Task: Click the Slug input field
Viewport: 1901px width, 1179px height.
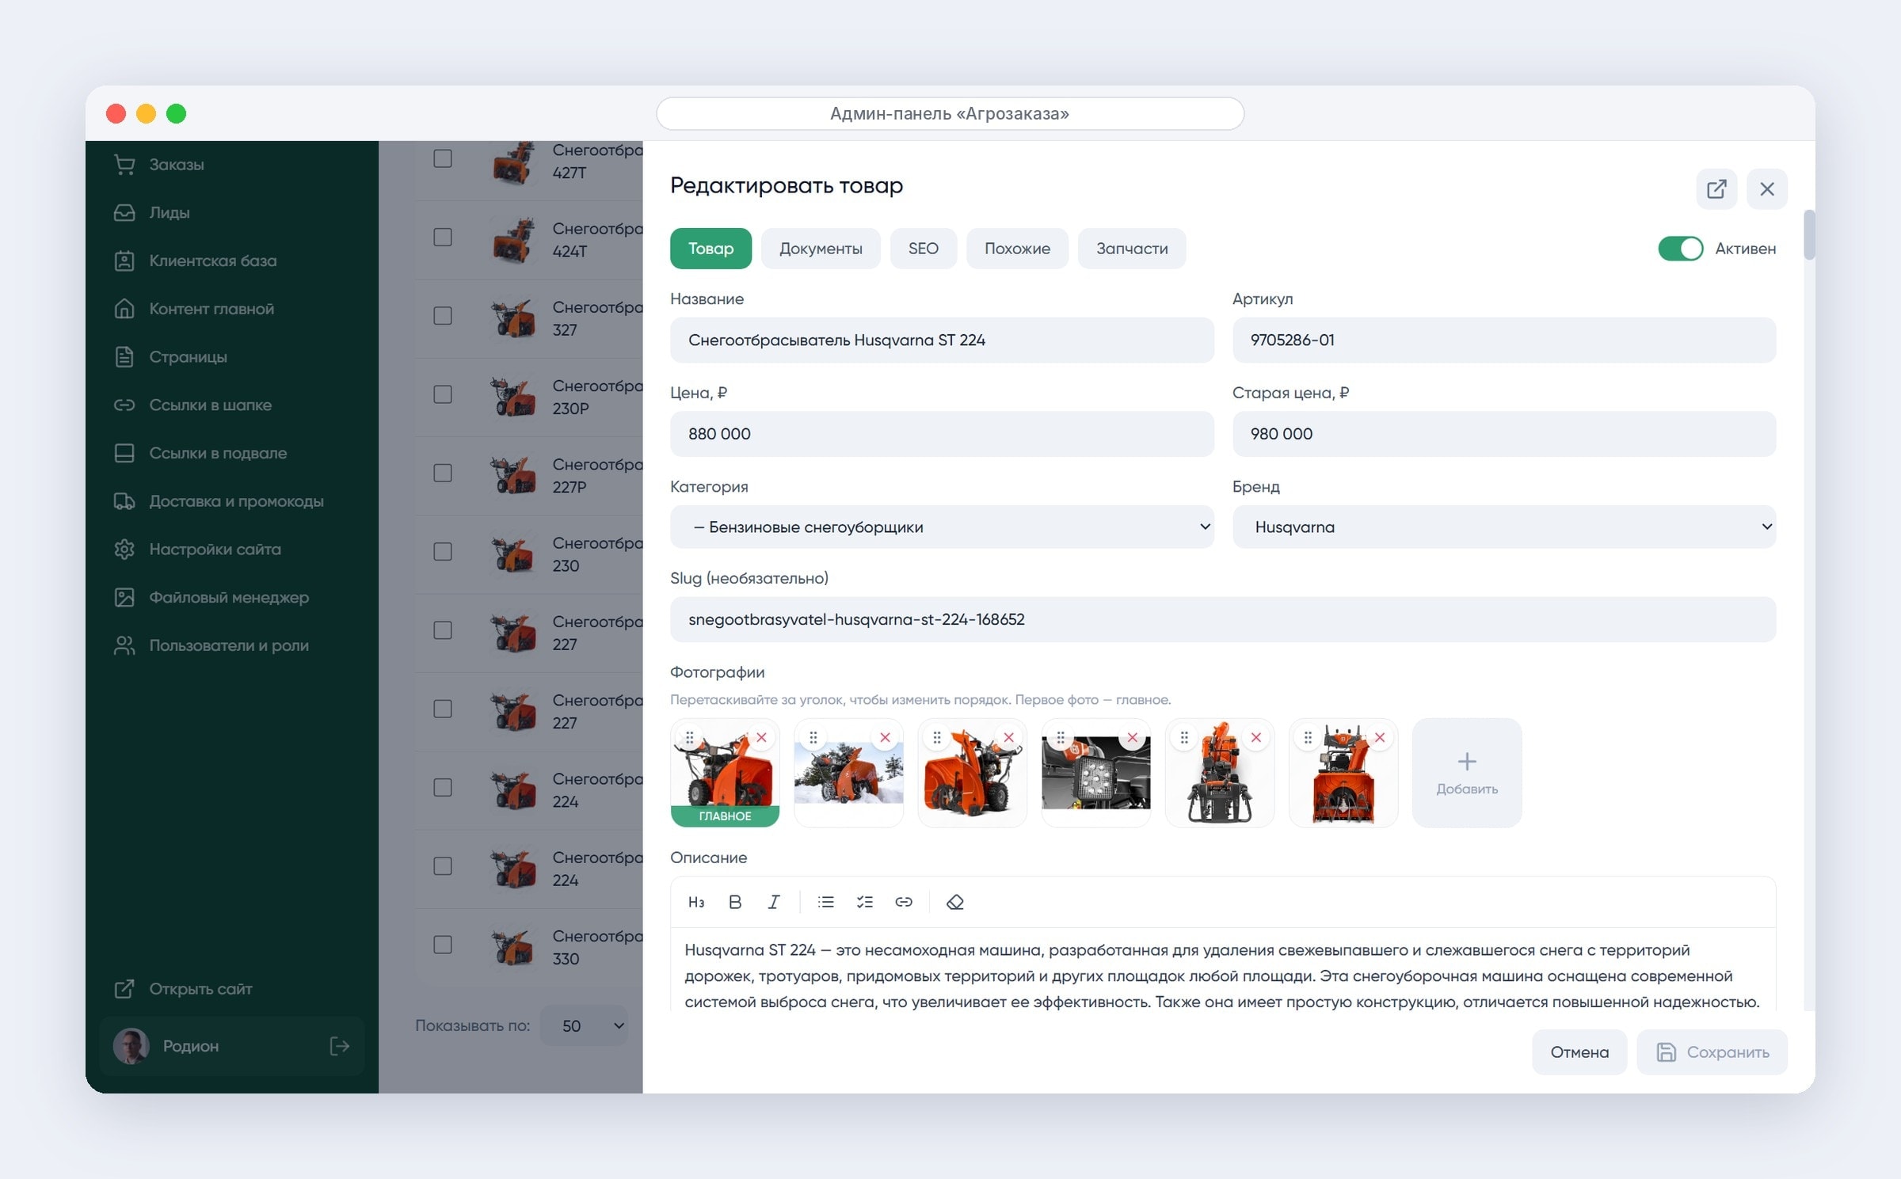Action: (x=1223, y=619)
